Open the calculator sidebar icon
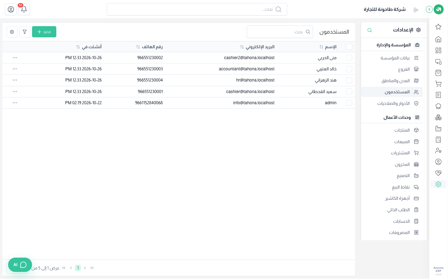This screenshot has width=448, height=280. click(438, 140)
